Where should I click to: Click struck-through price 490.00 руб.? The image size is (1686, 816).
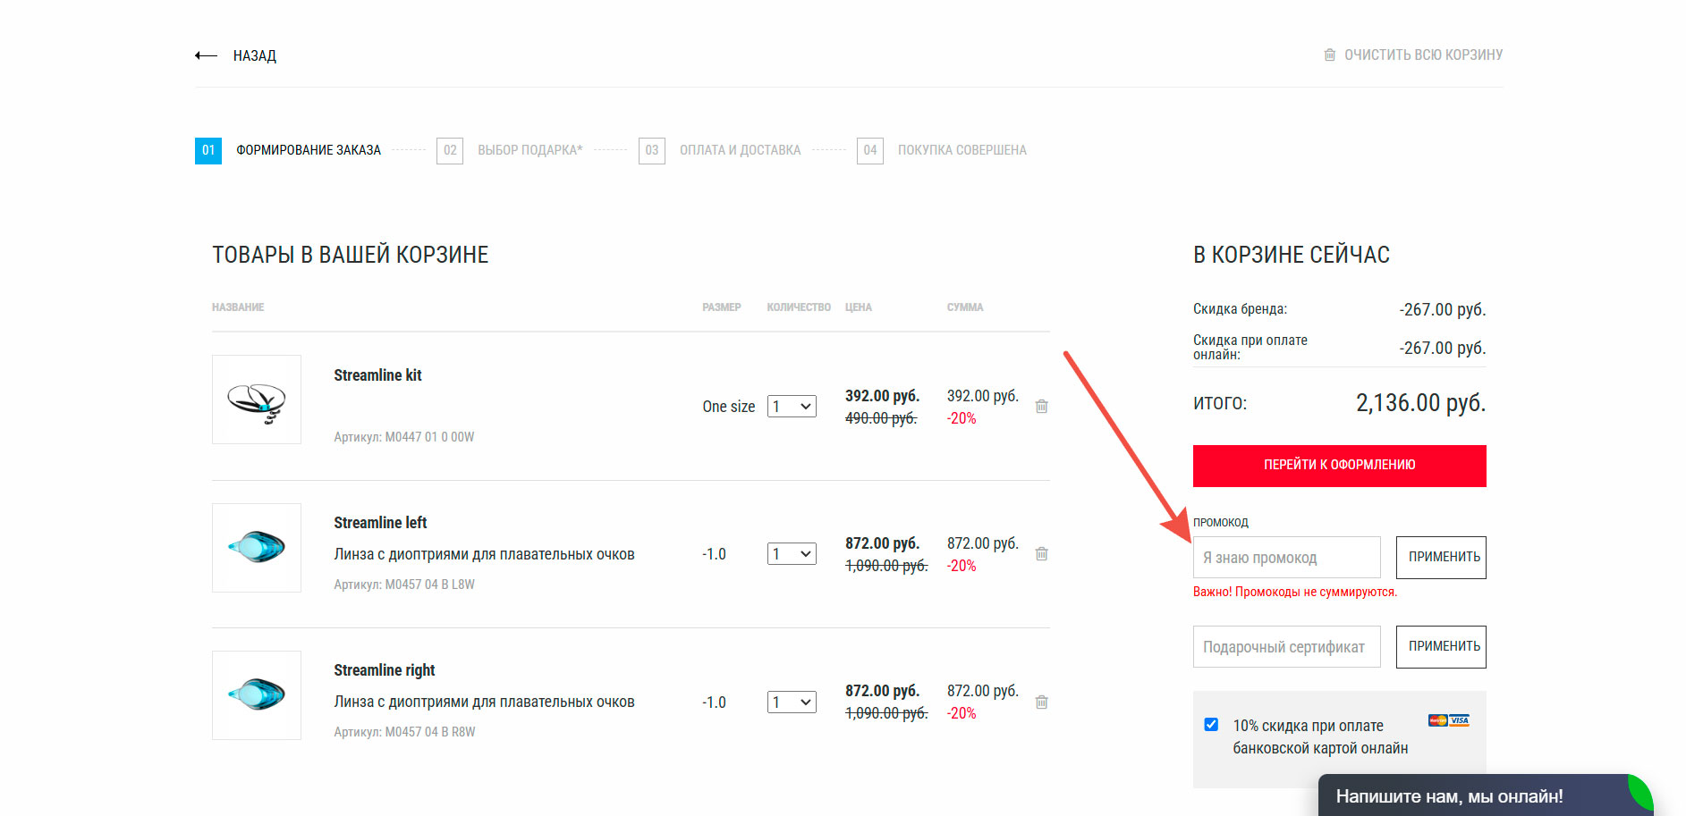click(881, 418)
